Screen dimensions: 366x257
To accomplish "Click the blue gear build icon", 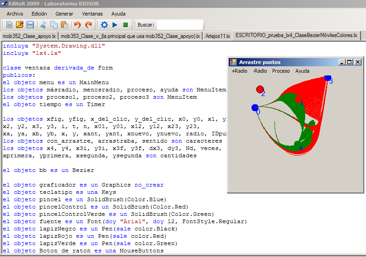I will click(104, 25).
